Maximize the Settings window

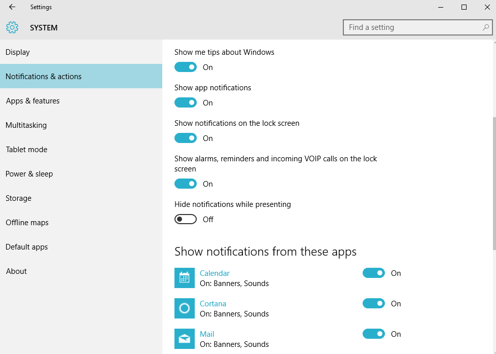(464, 7)
